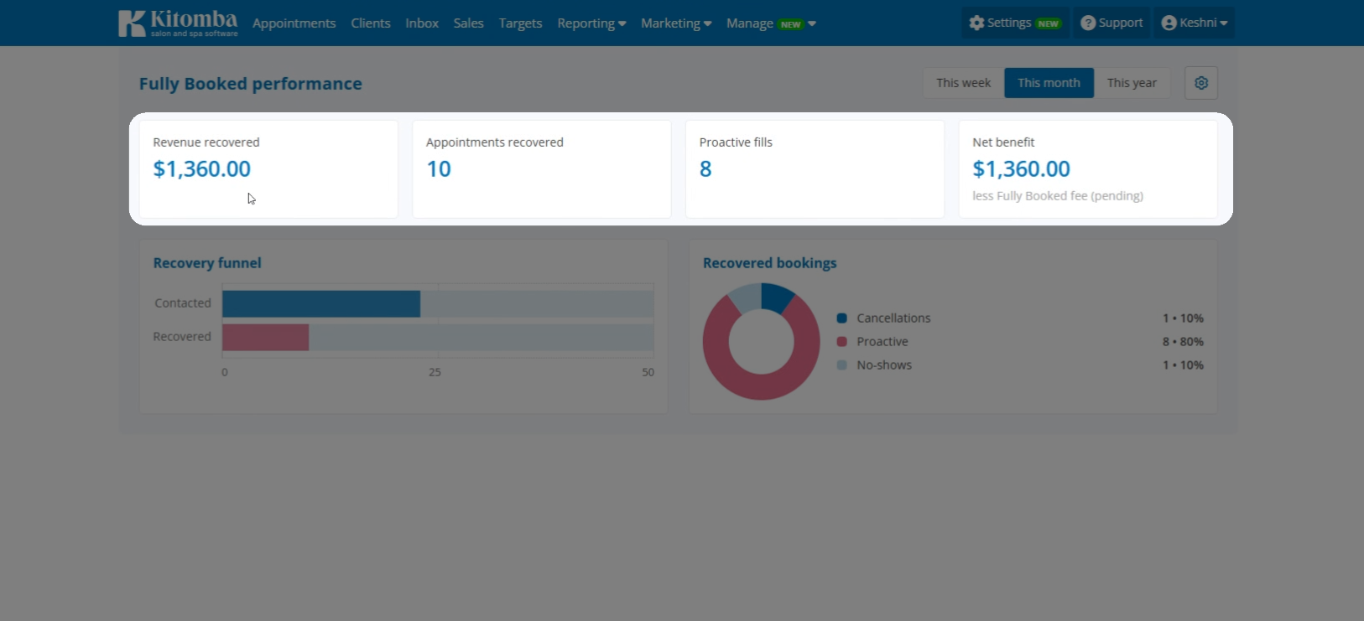Open the Targets page
Viewport: 1364px width, 621px height.
tap(520, 23)
